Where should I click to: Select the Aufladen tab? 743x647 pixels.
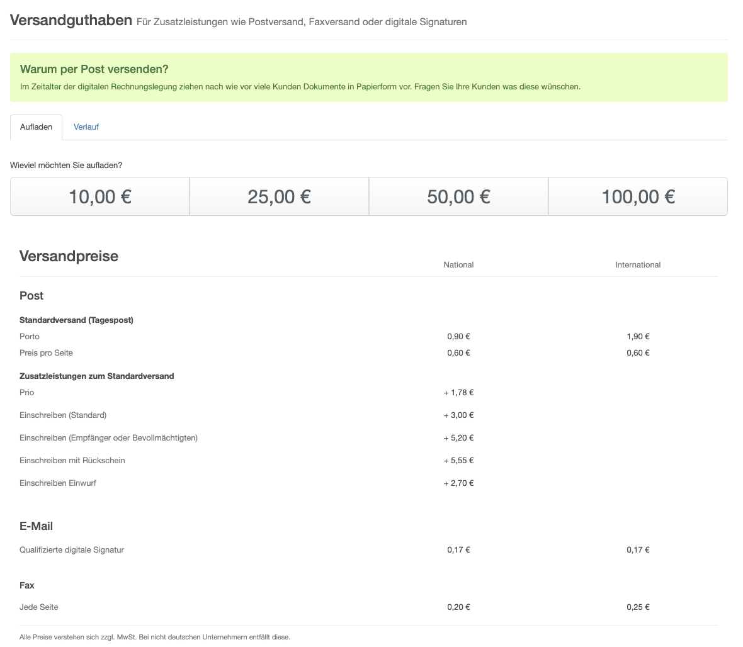click(x=37, y=127)
